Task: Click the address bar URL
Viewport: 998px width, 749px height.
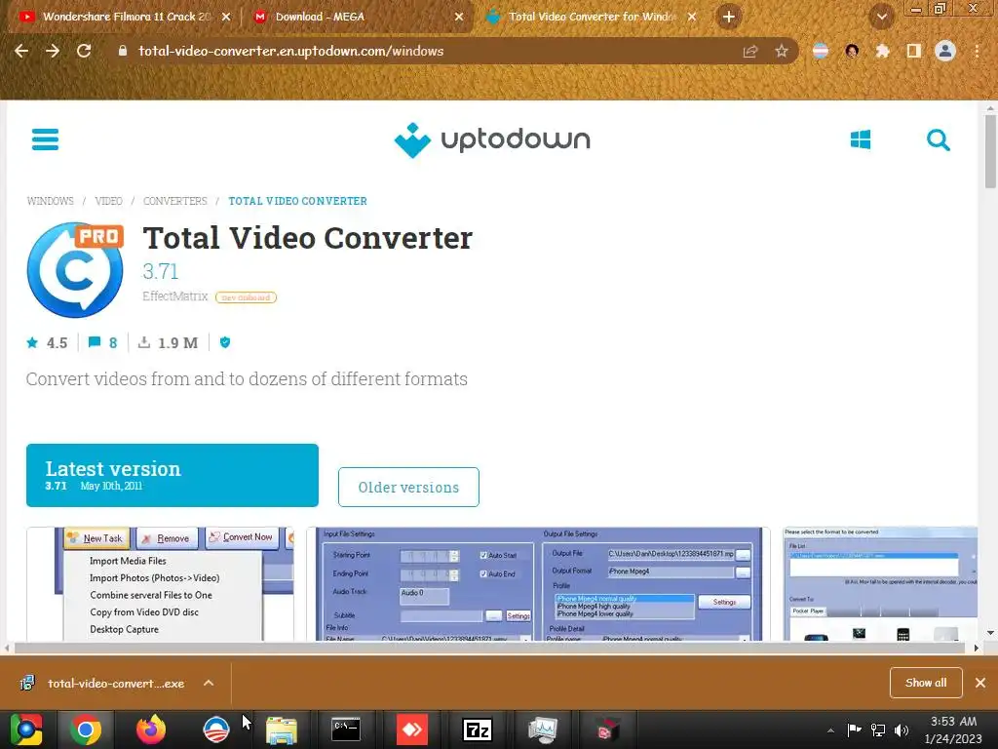Action: [x=290, y=51]
